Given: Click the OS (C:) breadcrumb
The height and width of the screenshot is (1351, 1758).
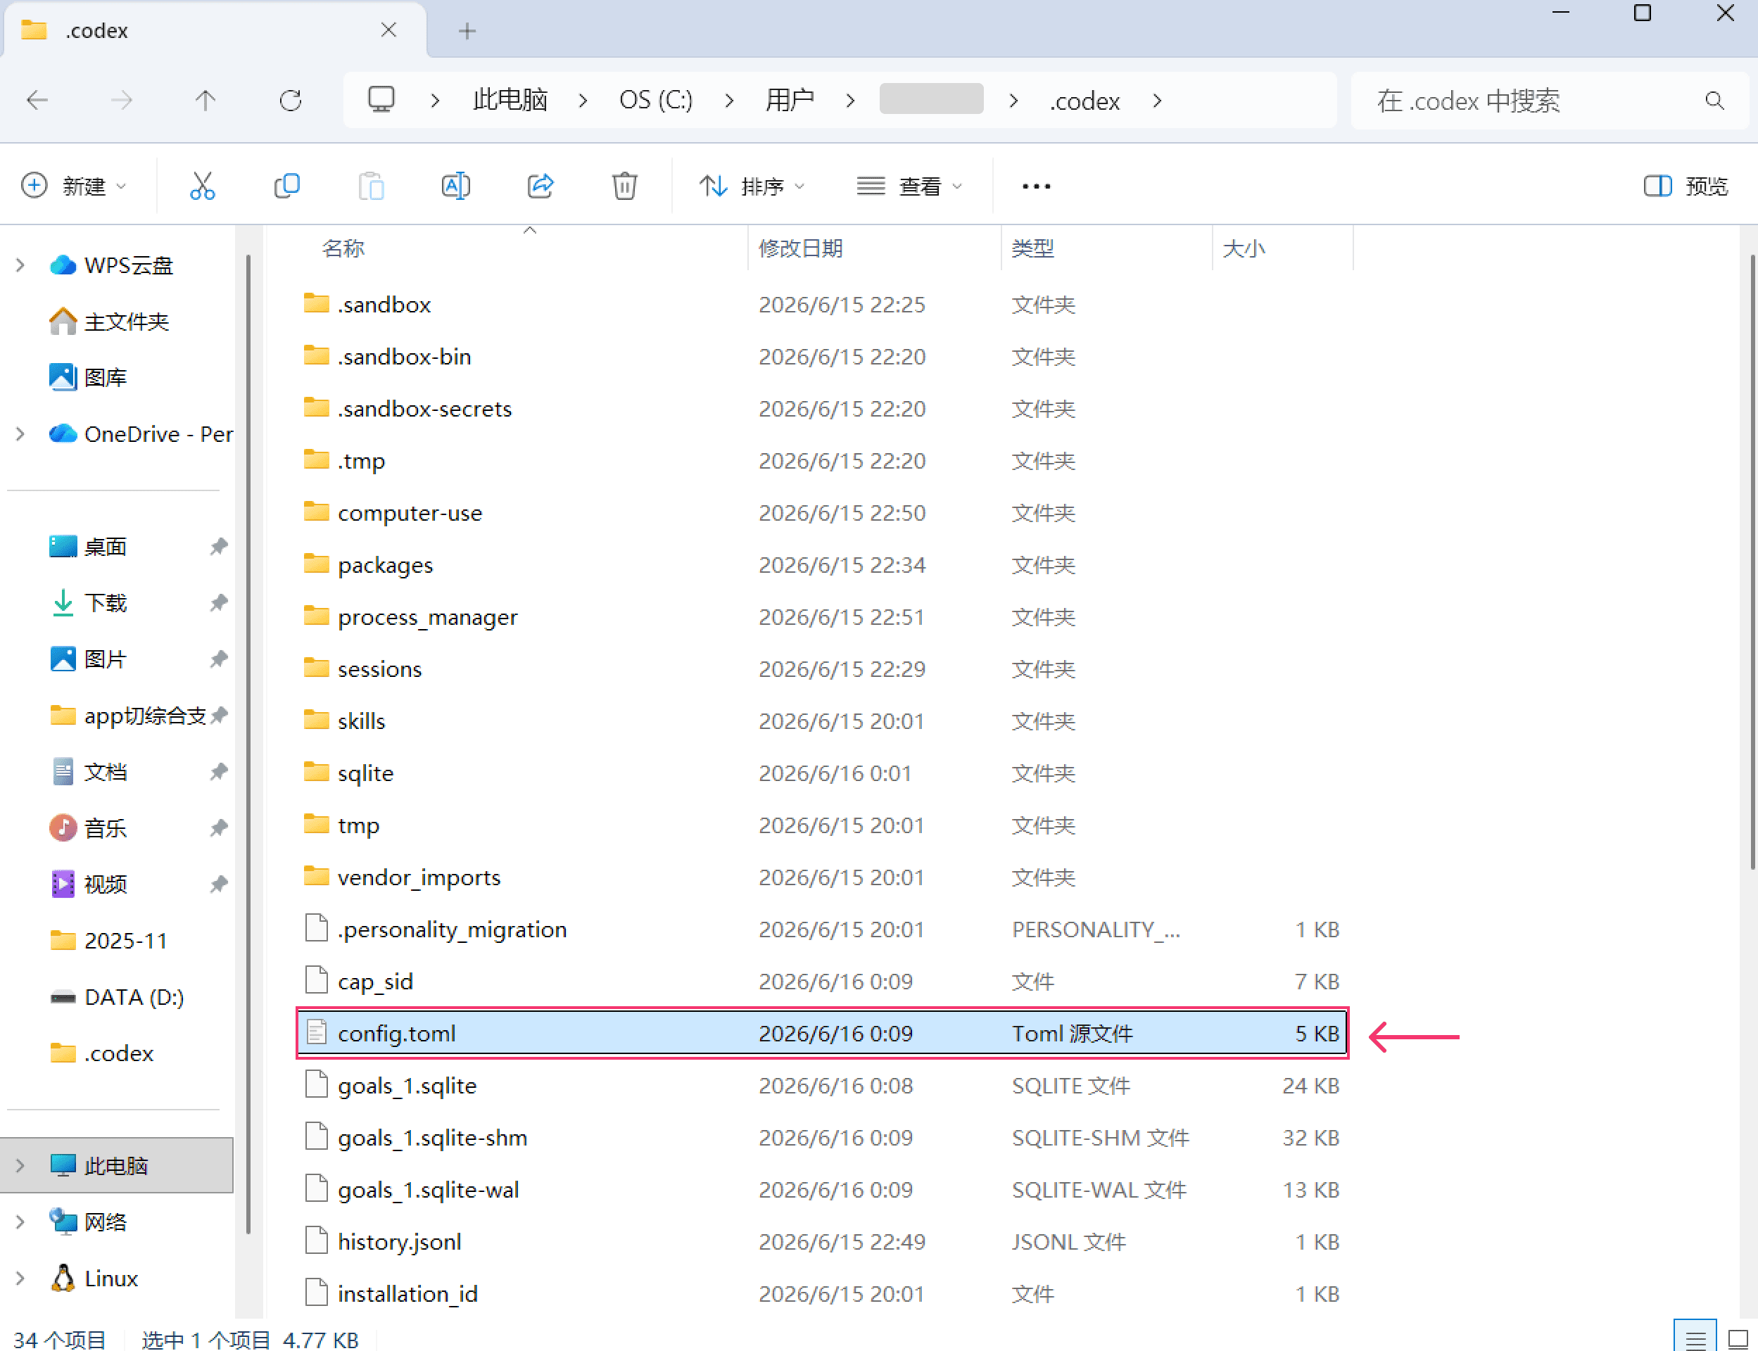Looking at the screenshot, I should click(655, 101).
